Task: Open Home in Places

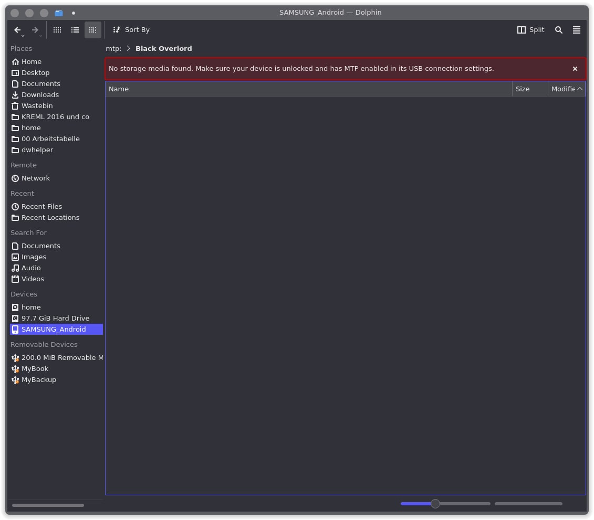Action: click(x=56, y=62)
